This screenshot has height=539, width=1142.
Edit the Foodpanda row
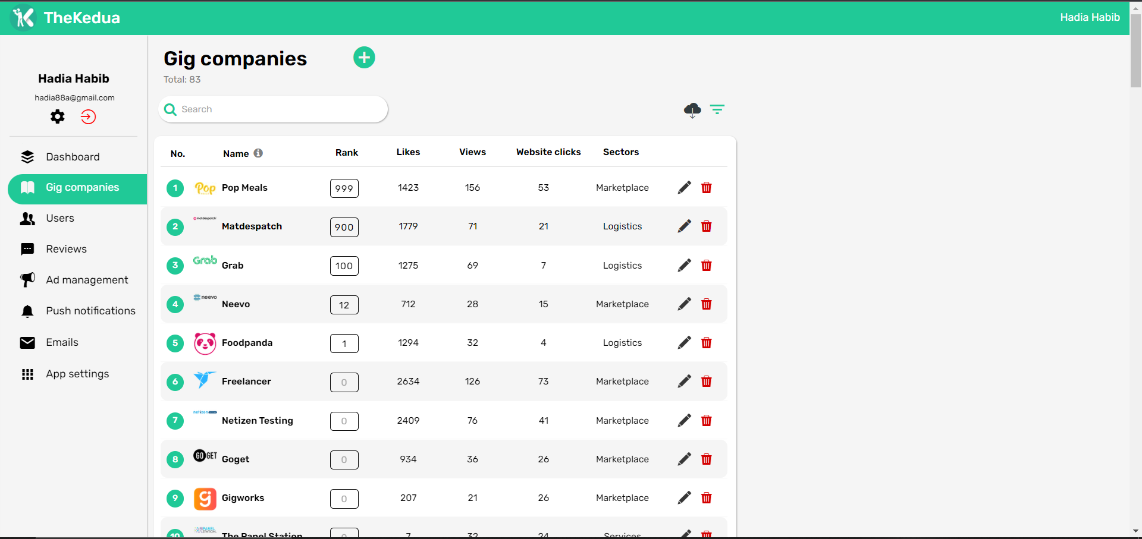tap(685, 342)
